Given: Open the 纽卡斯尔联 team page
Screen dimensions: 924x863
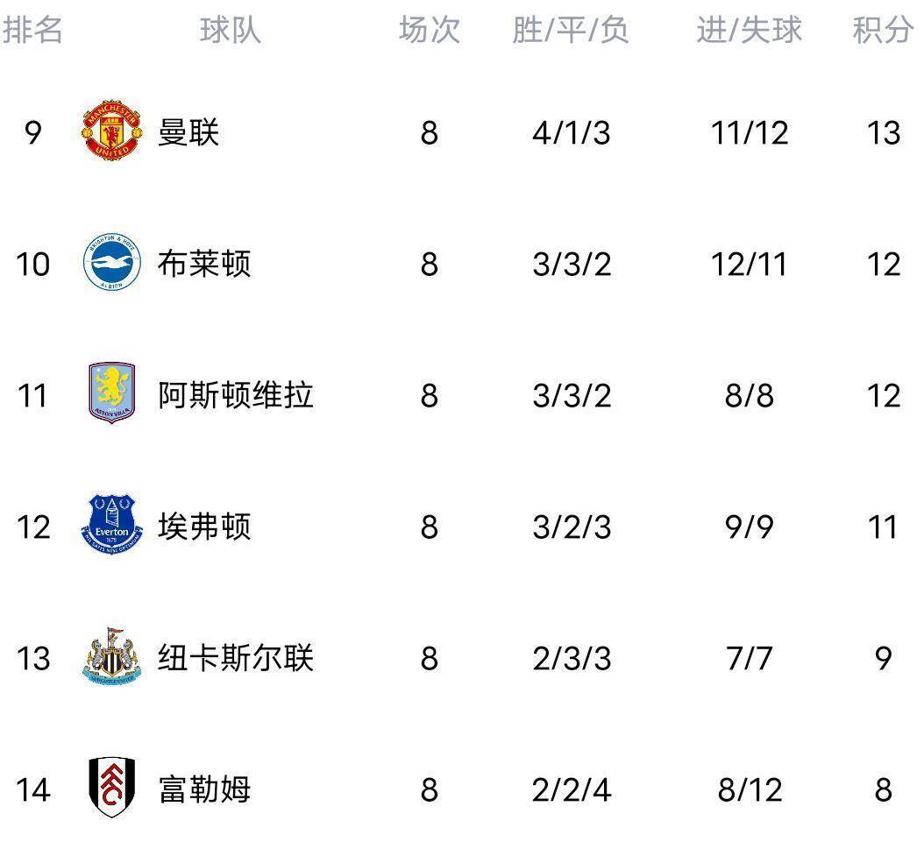Looking at the screenshot, I should point(236,657).
